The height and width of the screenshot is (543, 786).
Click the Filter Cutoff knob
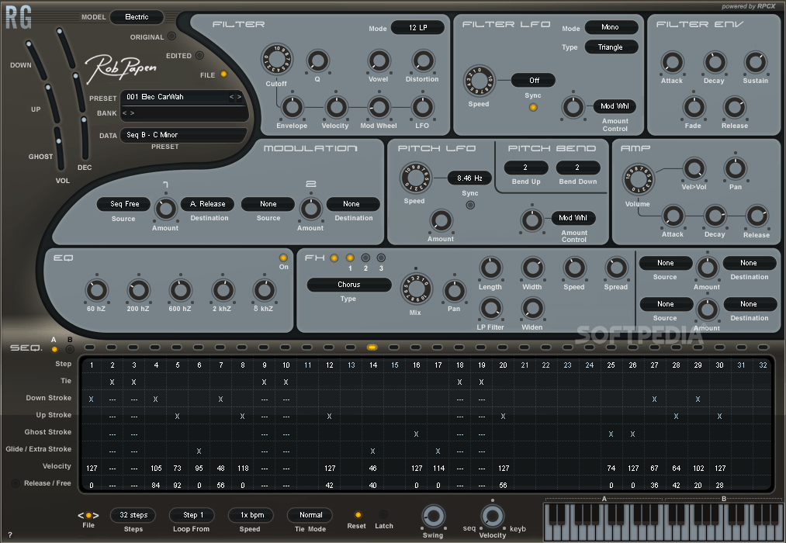pos(276,60)
